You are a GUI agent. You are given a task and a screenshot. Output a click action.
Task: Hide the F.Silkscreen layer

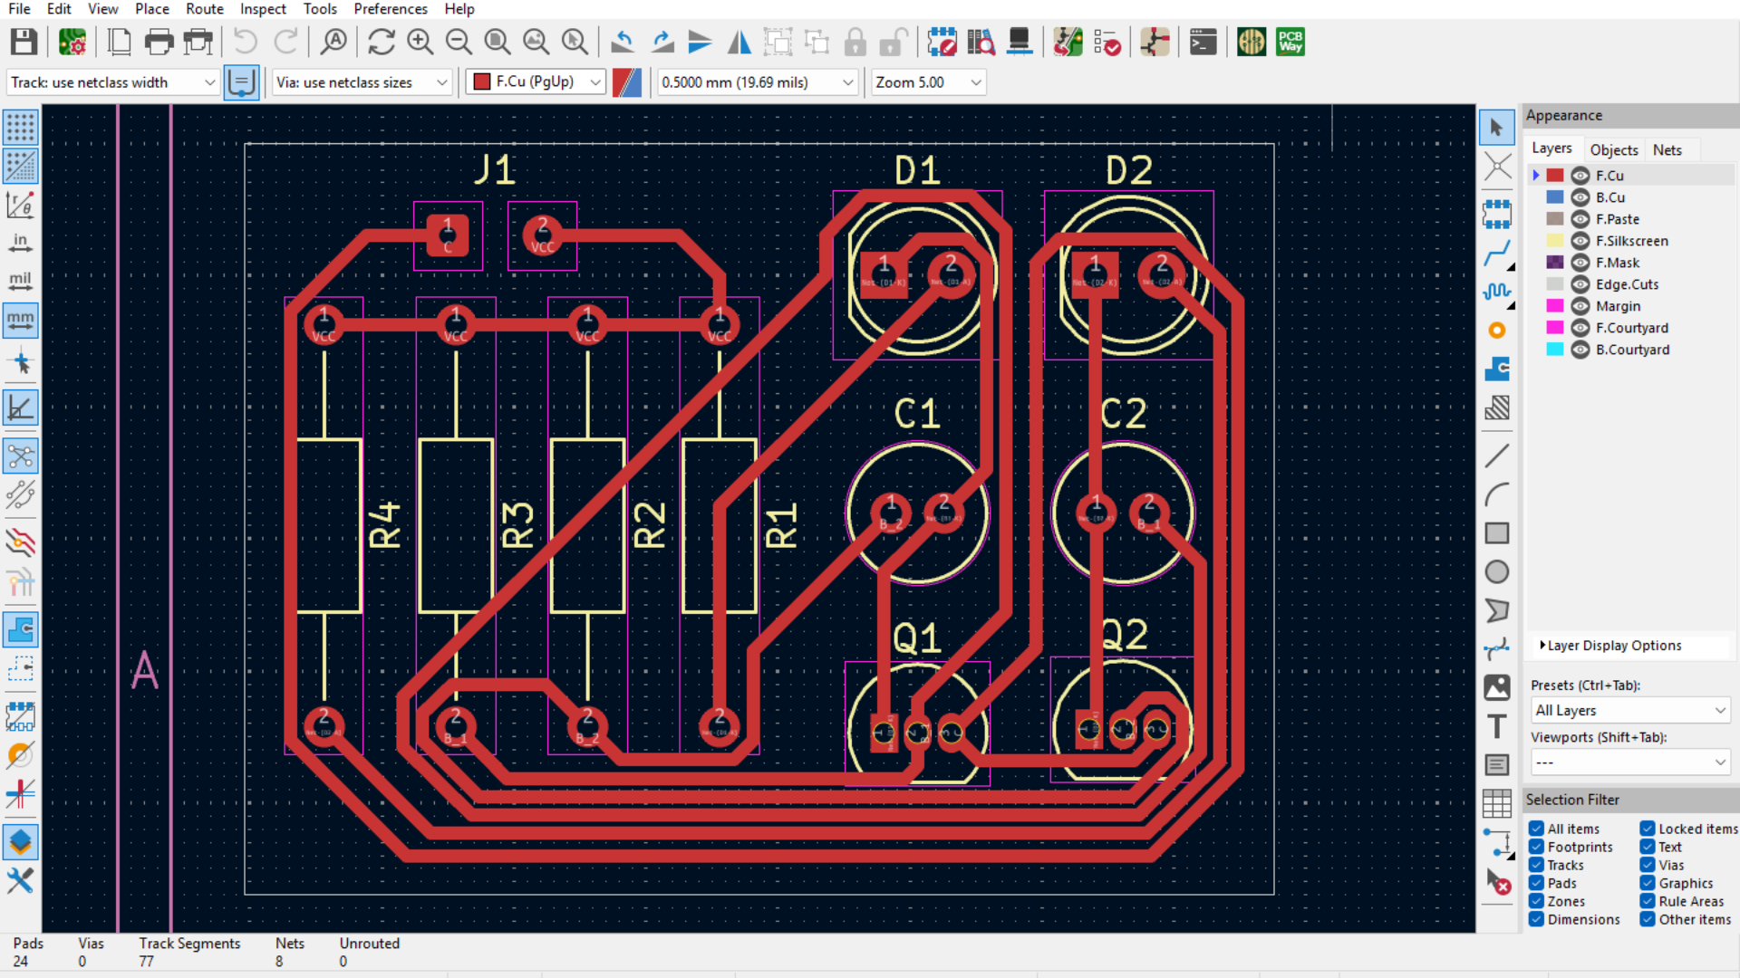pyautogui.click(x=1580, y=241)
